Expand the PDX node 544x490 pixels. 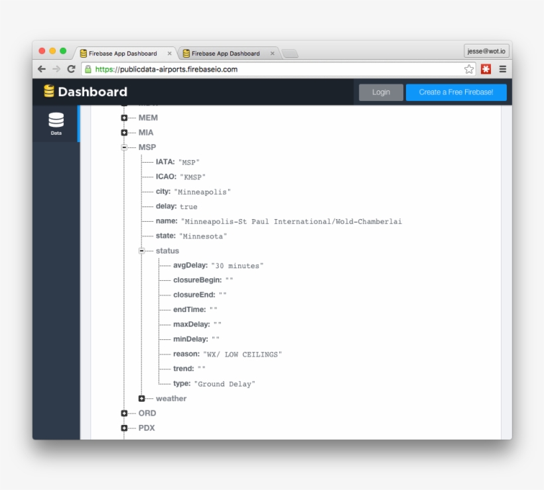tap(124, 428)
